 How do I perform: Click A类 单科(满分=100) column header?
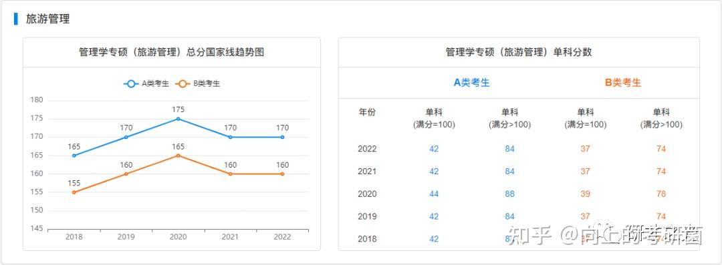click(x=434, y=119)
